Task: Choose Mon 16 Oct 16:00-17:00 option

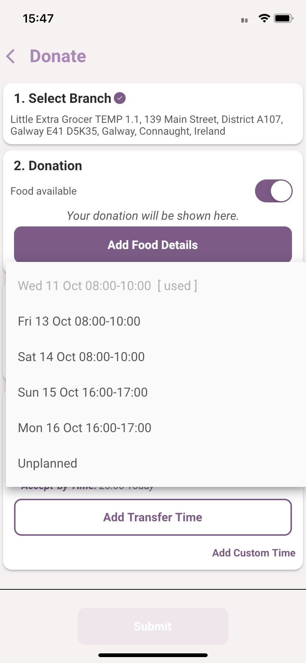Action: click(85, 428)
